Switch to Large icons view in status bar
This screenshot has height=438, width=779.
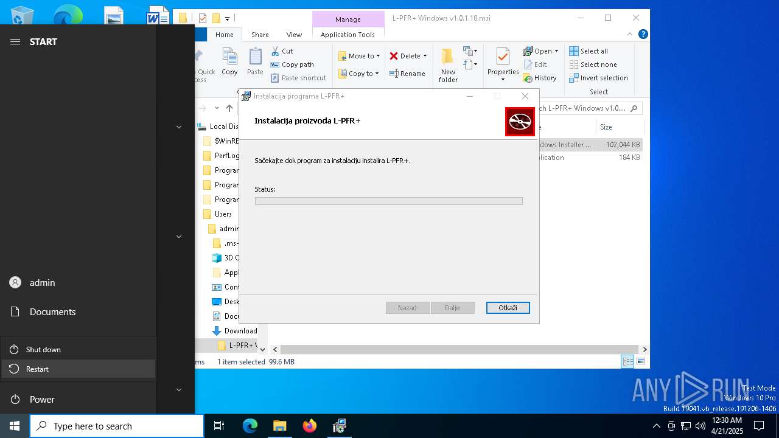tap(640, 361)
